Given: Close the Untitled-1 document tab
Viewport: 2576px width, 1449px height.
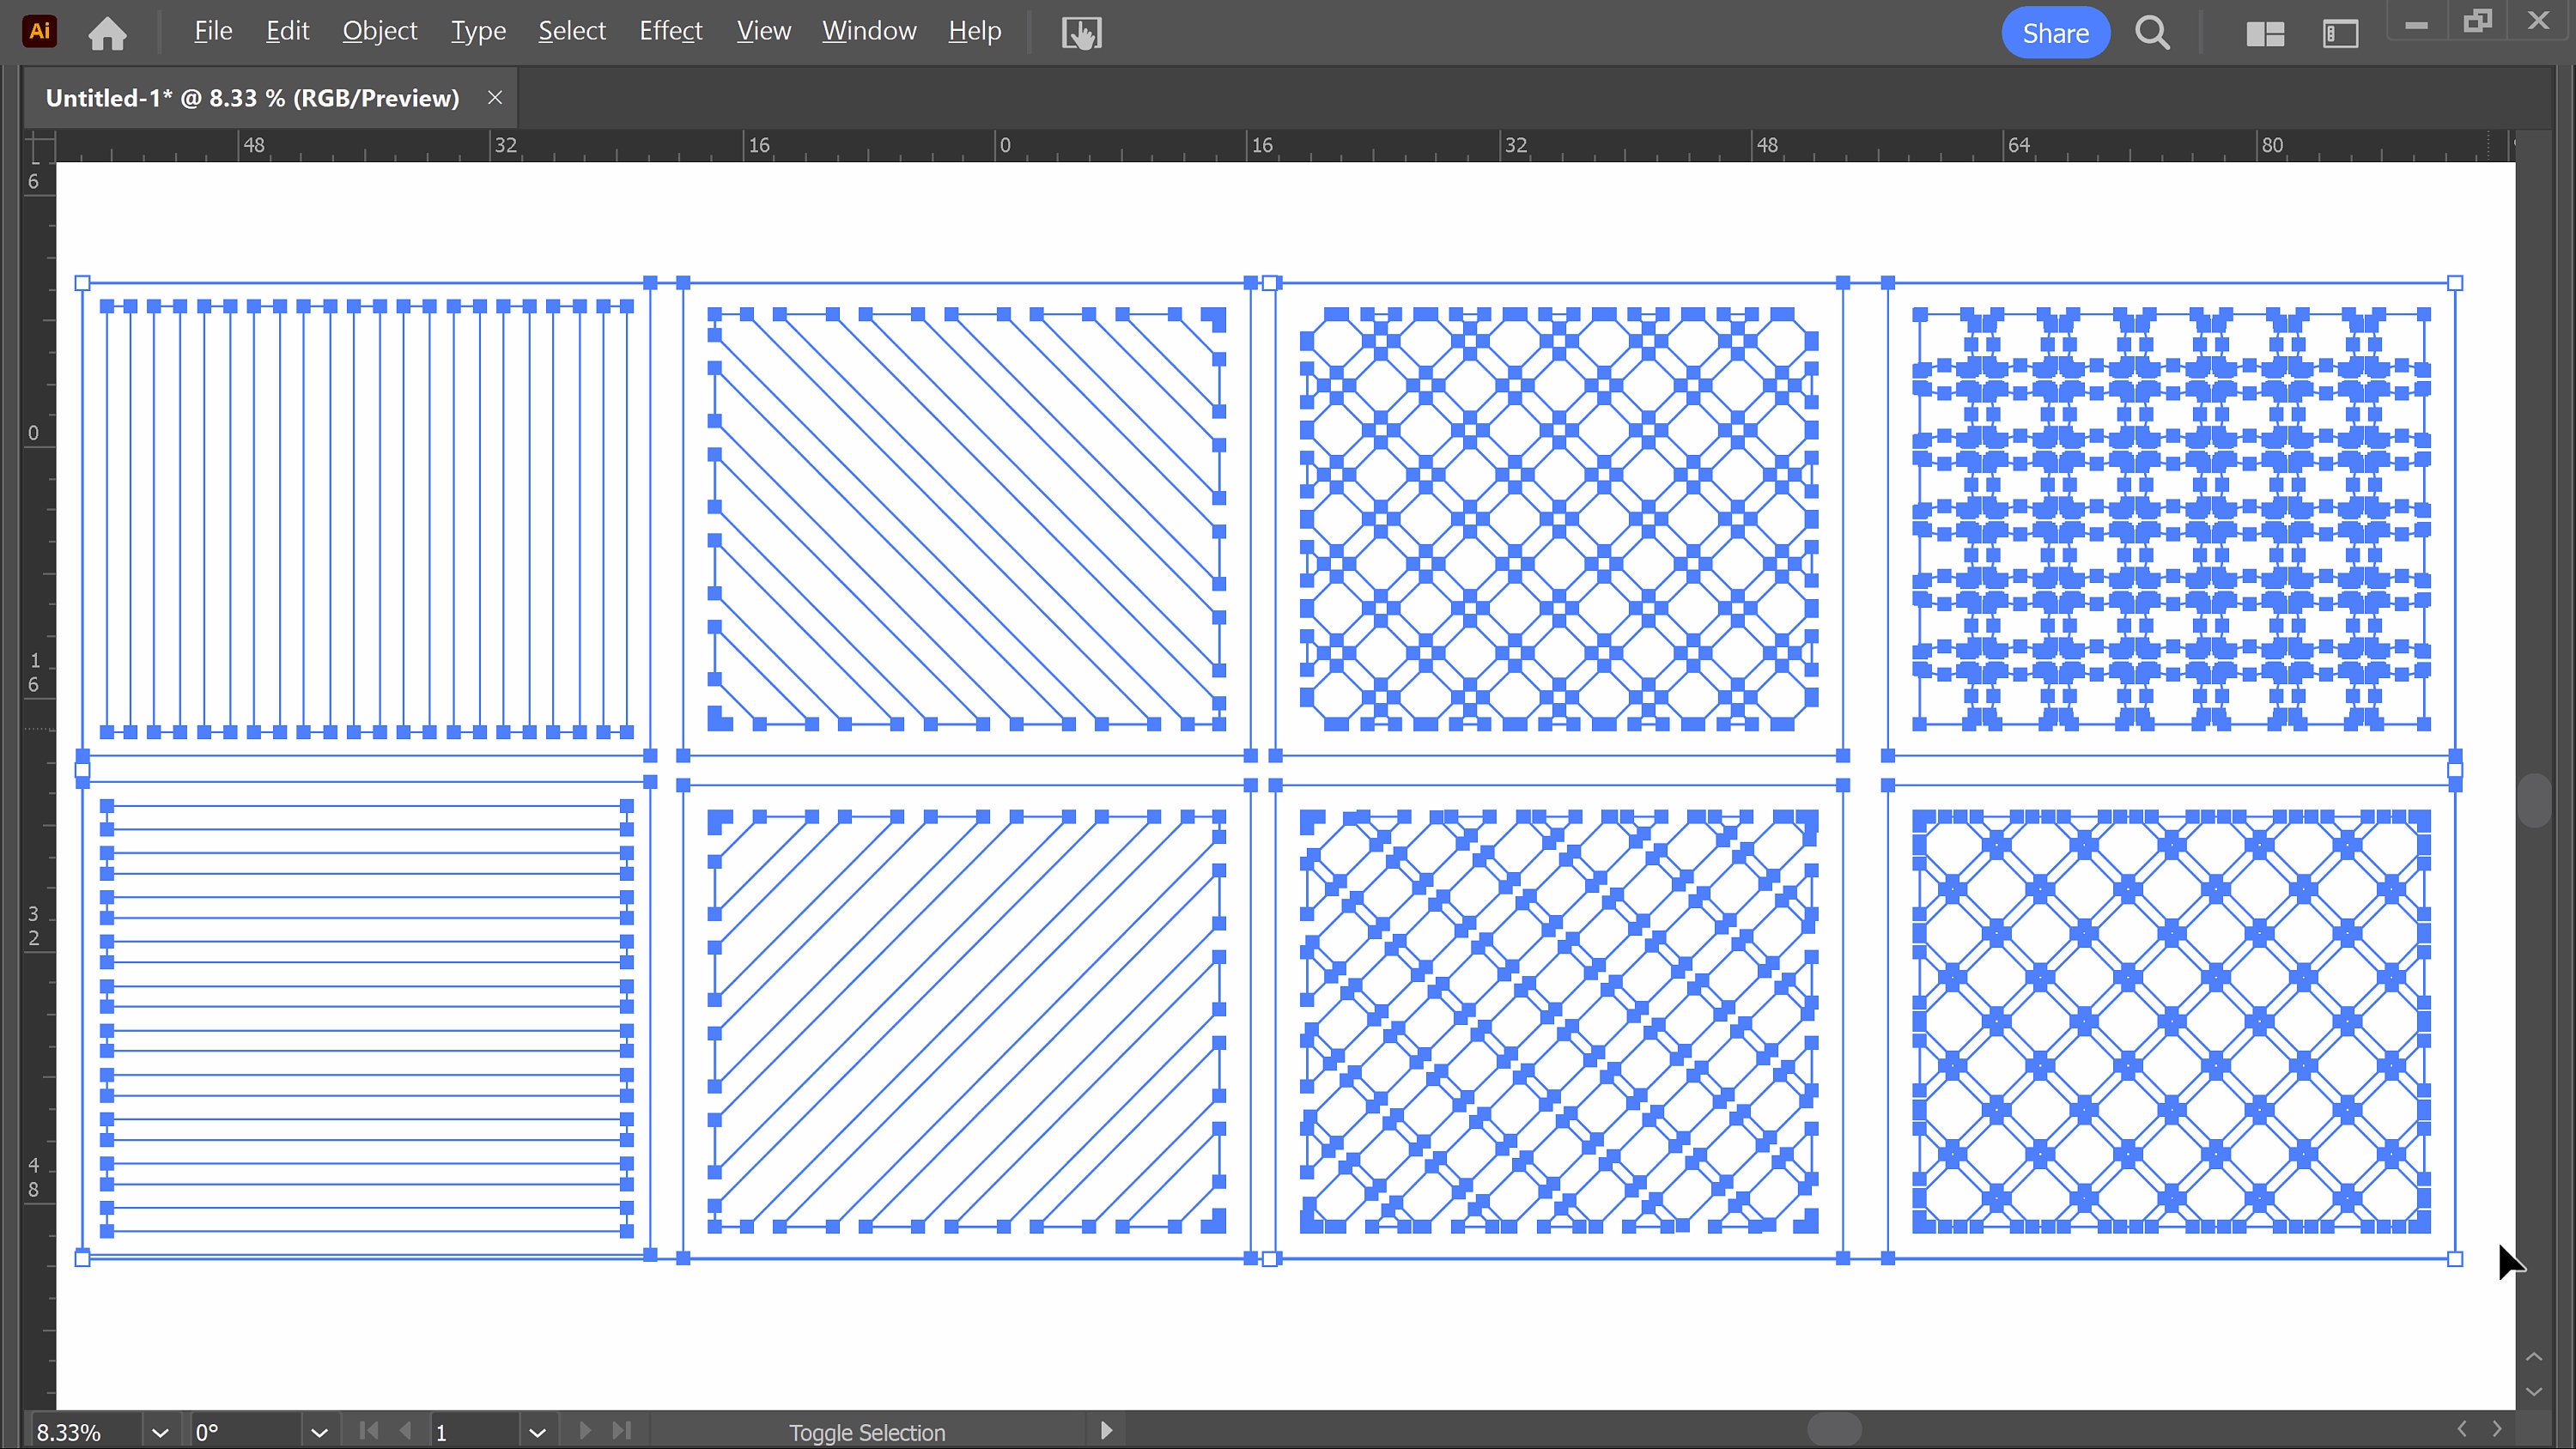Looking at the screenshot, I should (x=495, y=97).
